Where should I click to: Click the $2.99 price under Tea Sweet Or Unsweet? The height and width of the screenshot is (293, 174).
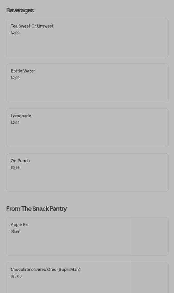click(x=15, y=33)
